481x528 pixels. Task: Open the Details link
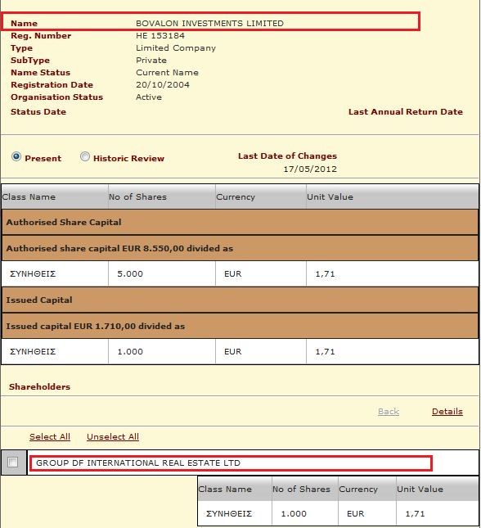tap(447, 412)
